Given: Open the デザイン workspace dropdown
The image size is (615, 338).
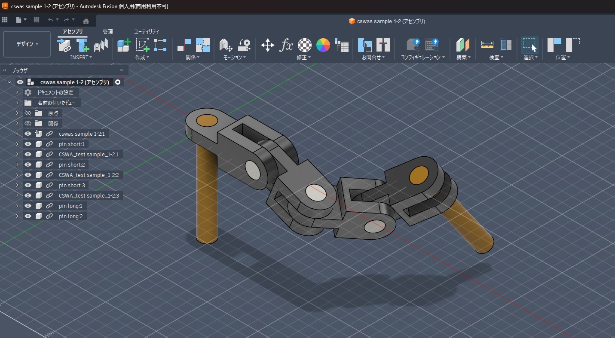Looking at the screenshot, I should (x=27, y=44).
